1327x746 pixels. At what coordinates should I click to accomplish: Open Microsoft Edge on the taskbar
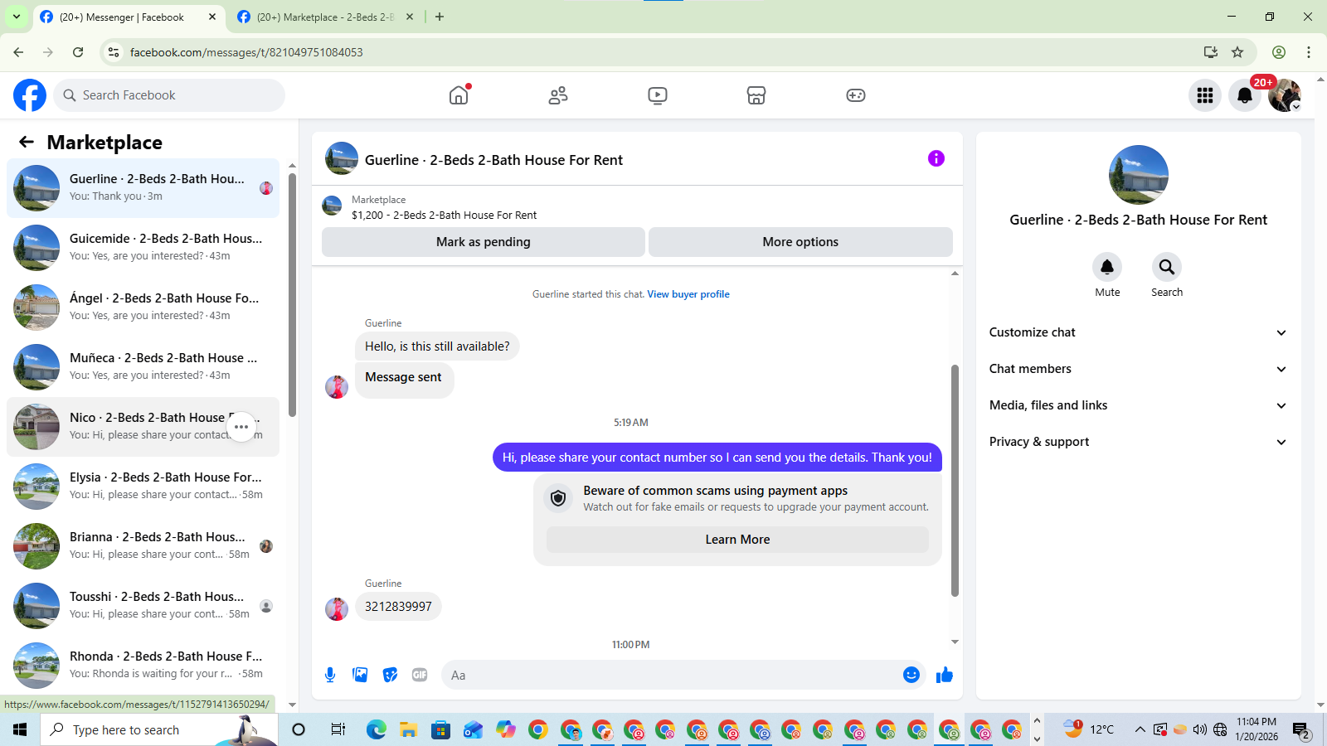tap(377, 729)
